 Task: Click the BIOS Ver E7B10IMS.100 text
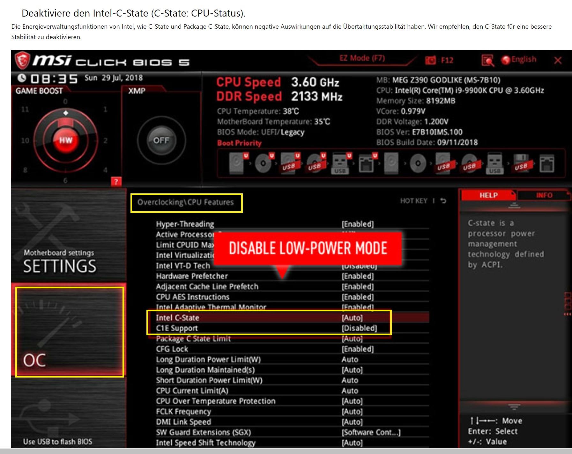tap(419, 132)
